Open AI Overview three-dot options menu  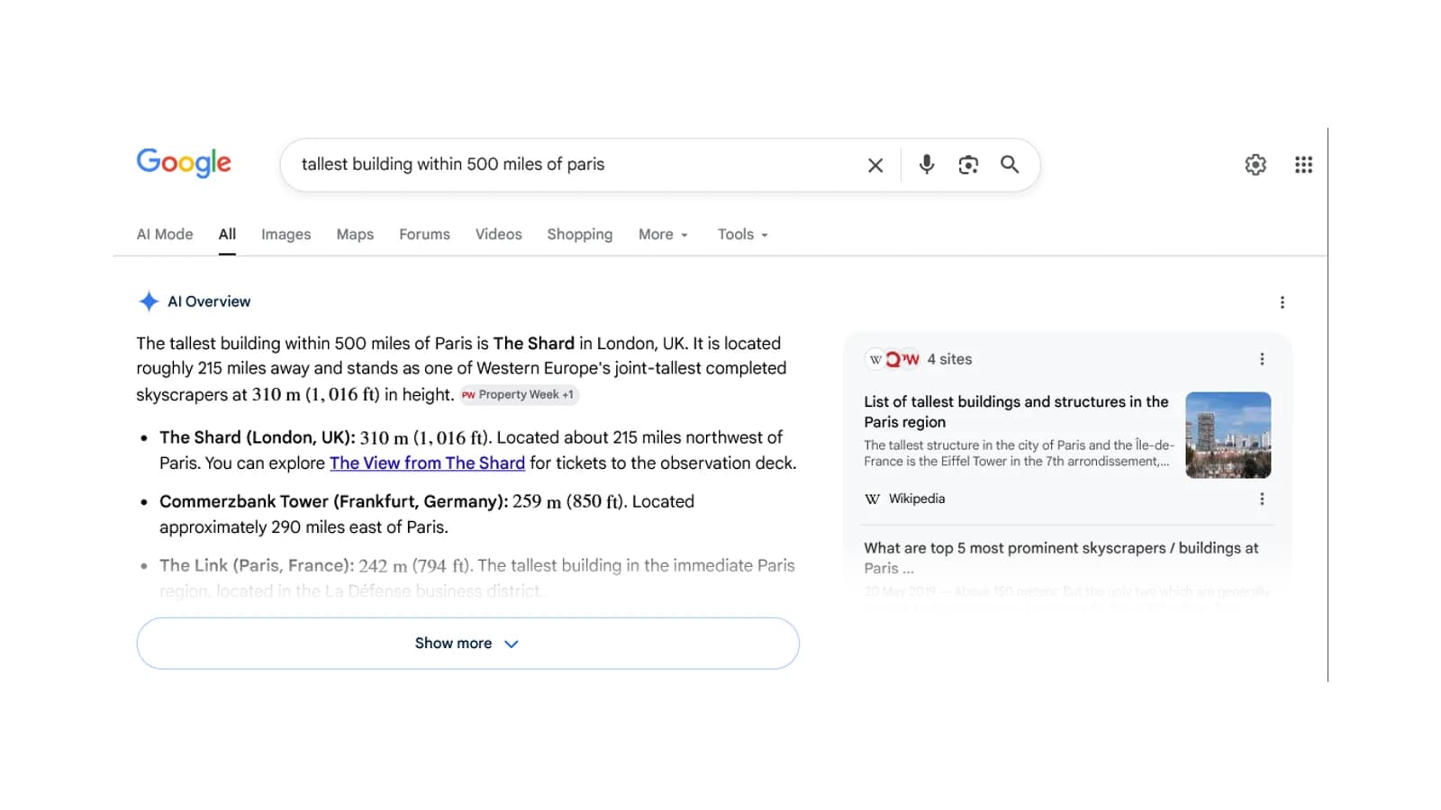click(1282, 302)
